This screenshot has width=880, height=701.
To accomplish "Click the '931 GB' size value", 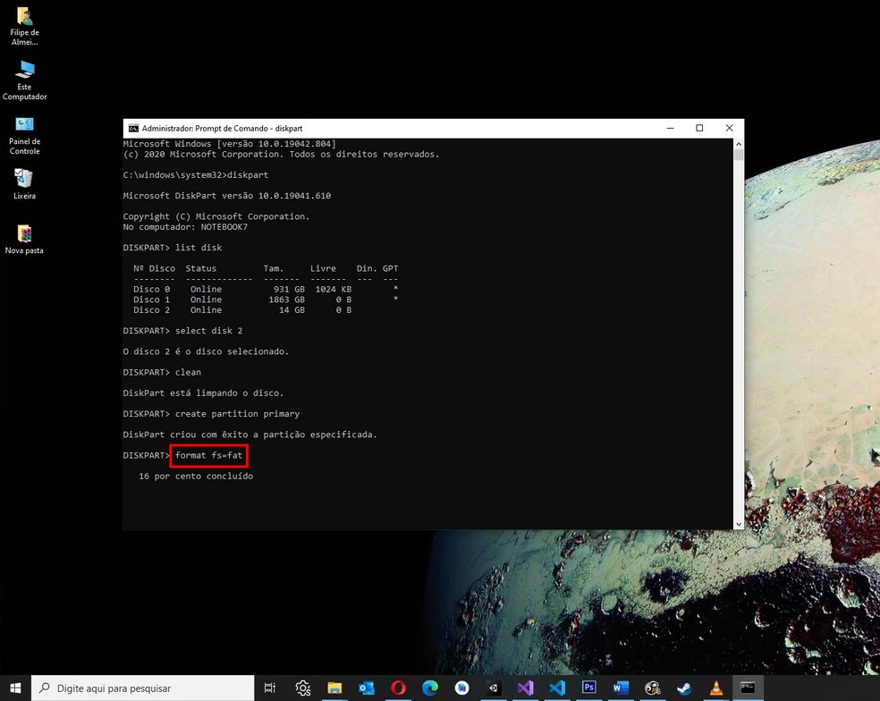I will click(289, 289).
